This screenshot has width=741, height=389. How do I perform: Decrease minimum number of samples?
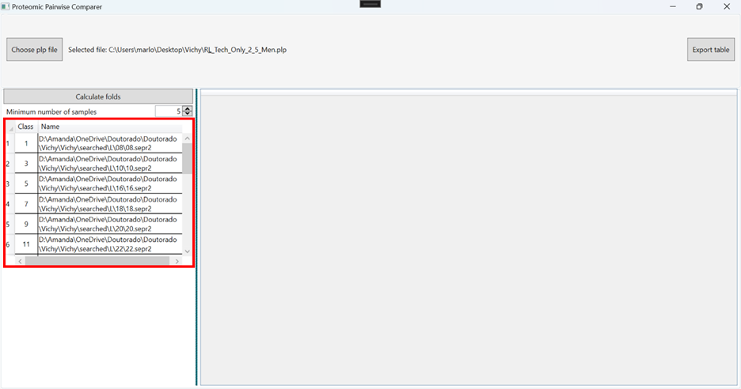[x=188, y=114]
